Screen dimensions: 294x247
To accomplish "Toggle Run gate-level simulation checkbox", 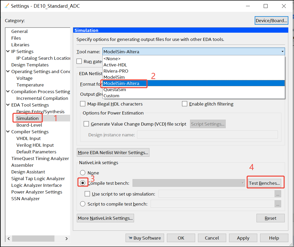I will [x=79, y=61].
